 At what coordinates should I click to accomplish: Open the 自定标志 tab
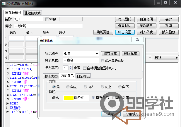[83, 76]
